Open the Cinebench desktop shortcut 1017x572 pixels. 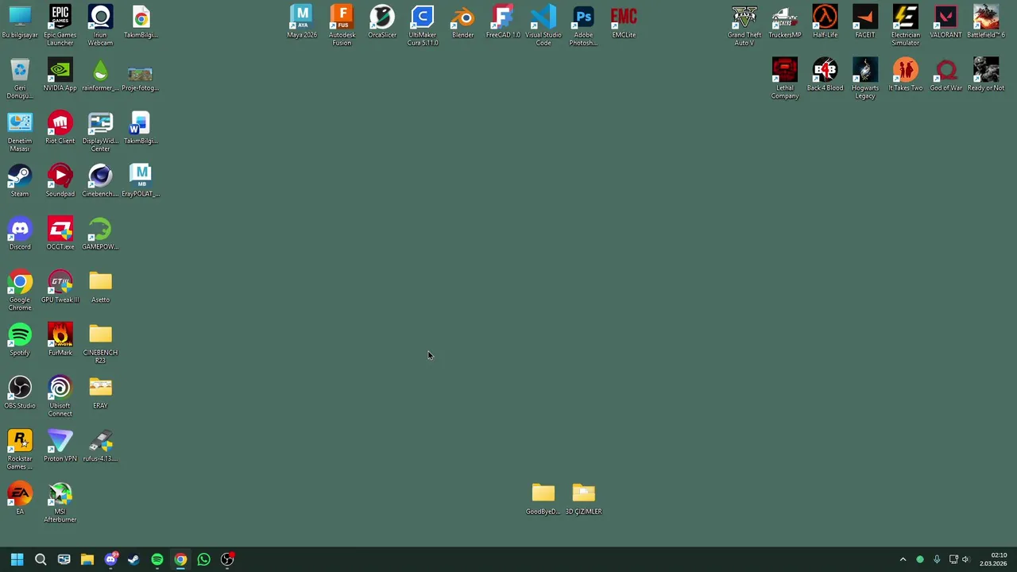click(100, 180)
